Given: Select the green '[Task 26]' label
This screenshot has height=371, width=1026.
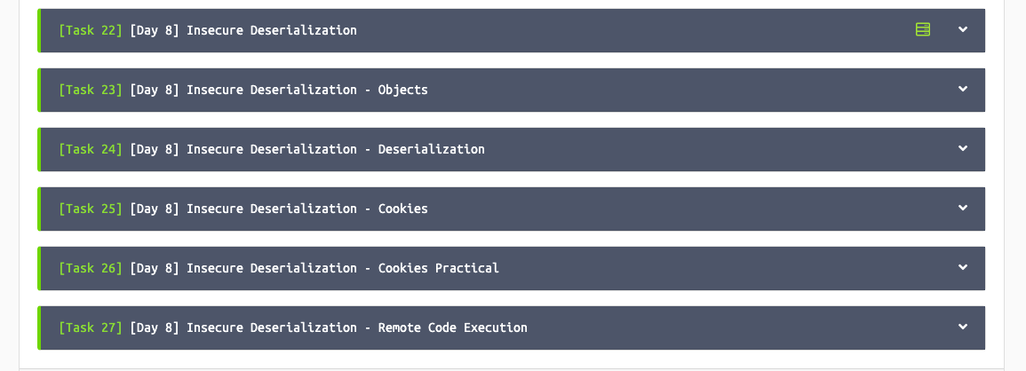Looking at the screenshot, I should coord(91,268).
